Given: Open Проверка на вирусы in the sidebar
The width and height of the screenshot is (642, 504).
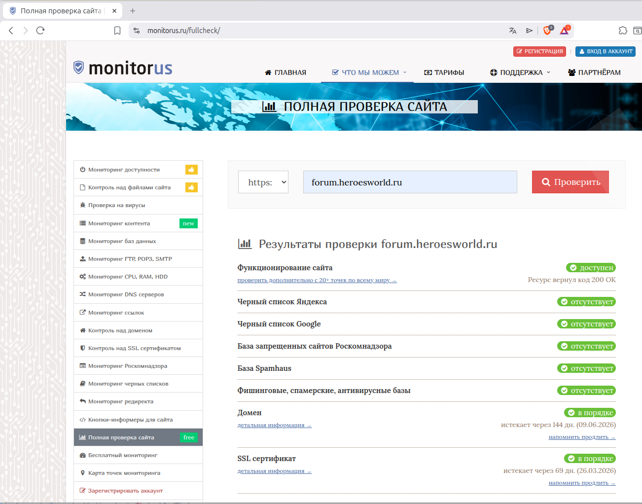Looking at the screenshot, I should pyautogui.click(x=138, y=205).
